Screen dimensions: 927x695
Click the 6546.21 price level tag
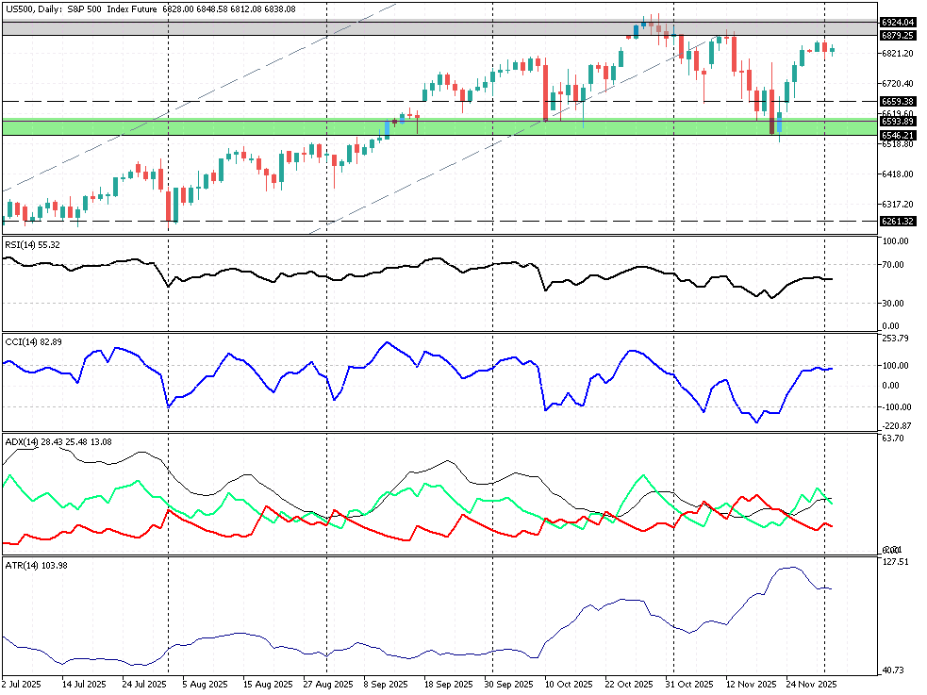pos(898,136)
